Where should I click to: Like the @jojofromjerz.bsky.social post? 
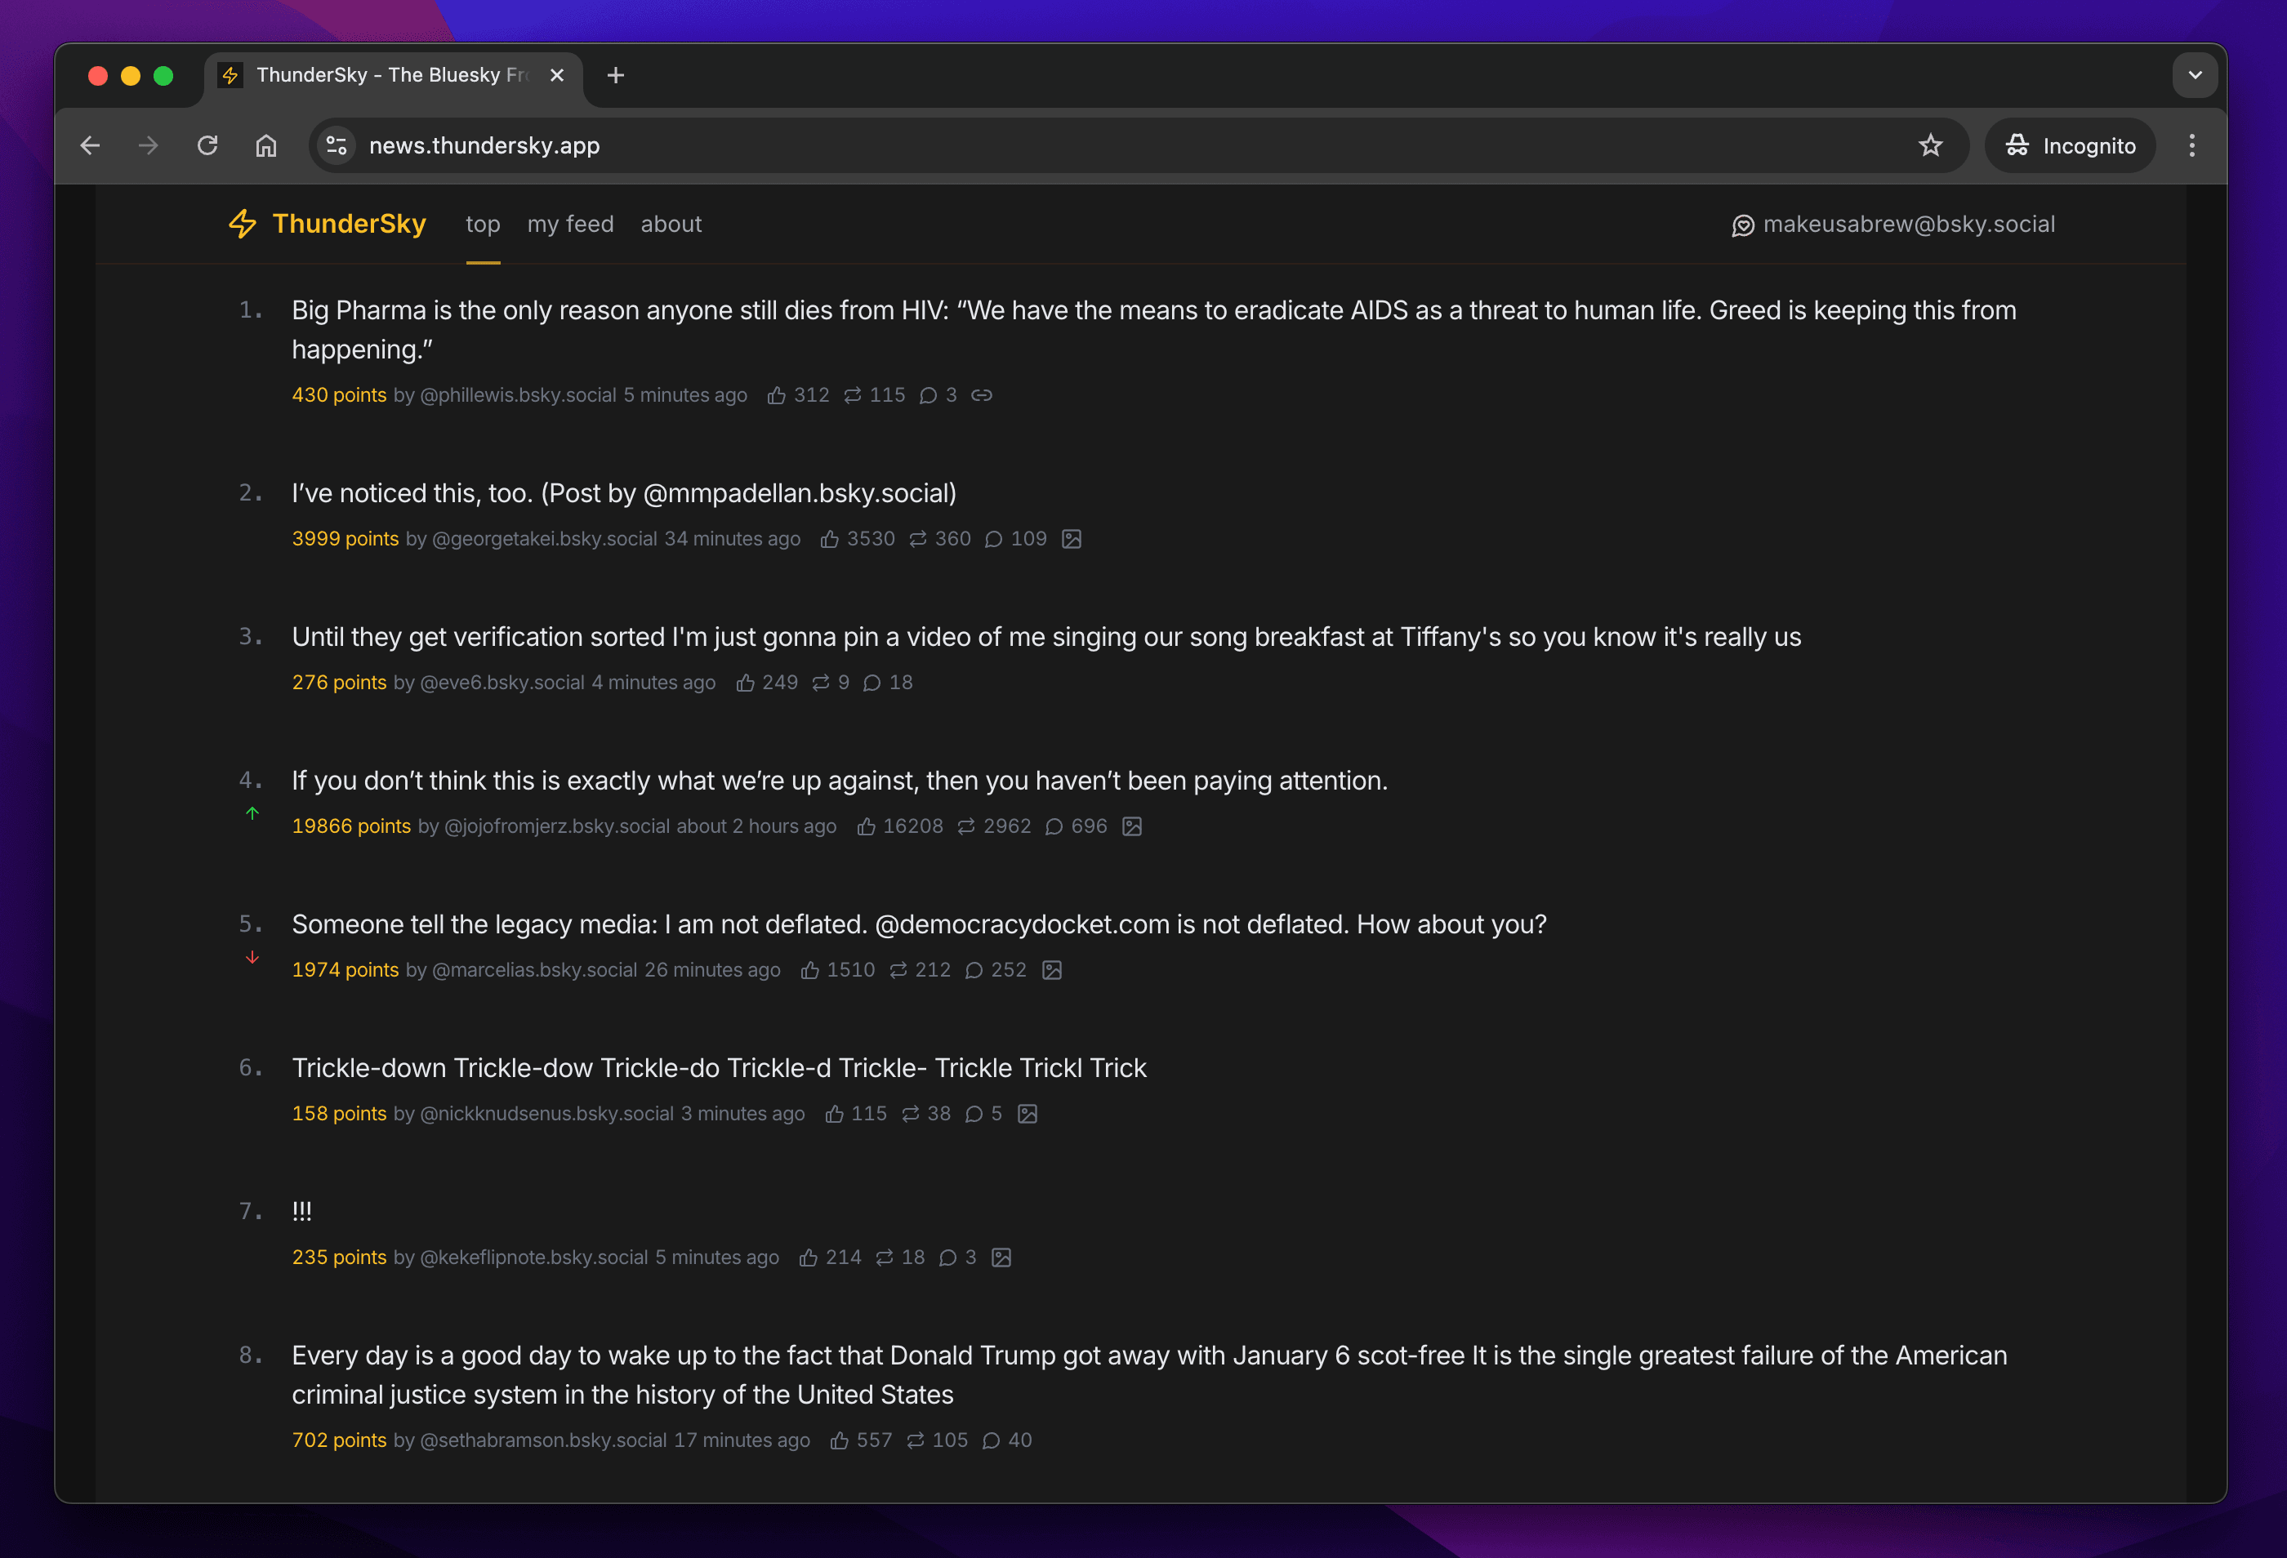tap(866, 826)
